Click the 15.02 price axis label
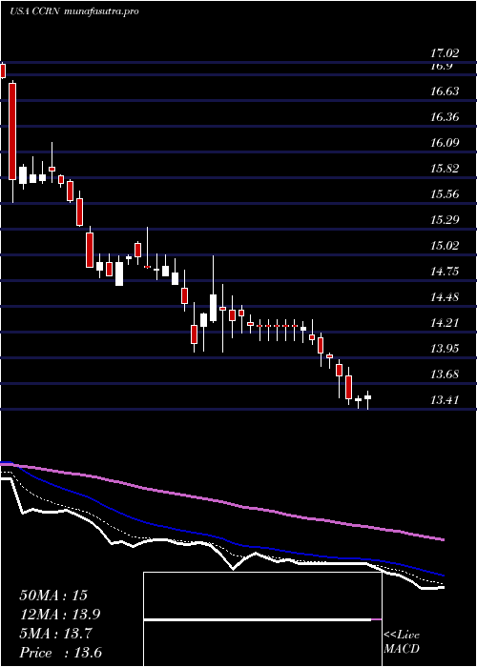Image resolution: width=477 pixels, height=667 pixels. pyautogui.click(x=445, y=246)
